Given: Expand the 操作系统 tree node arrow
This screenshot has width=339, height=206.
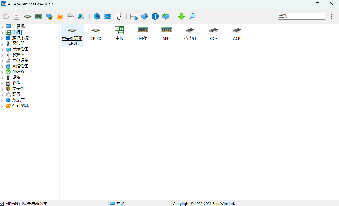Looking at the screenshot, I should click(x=2, y=38).
